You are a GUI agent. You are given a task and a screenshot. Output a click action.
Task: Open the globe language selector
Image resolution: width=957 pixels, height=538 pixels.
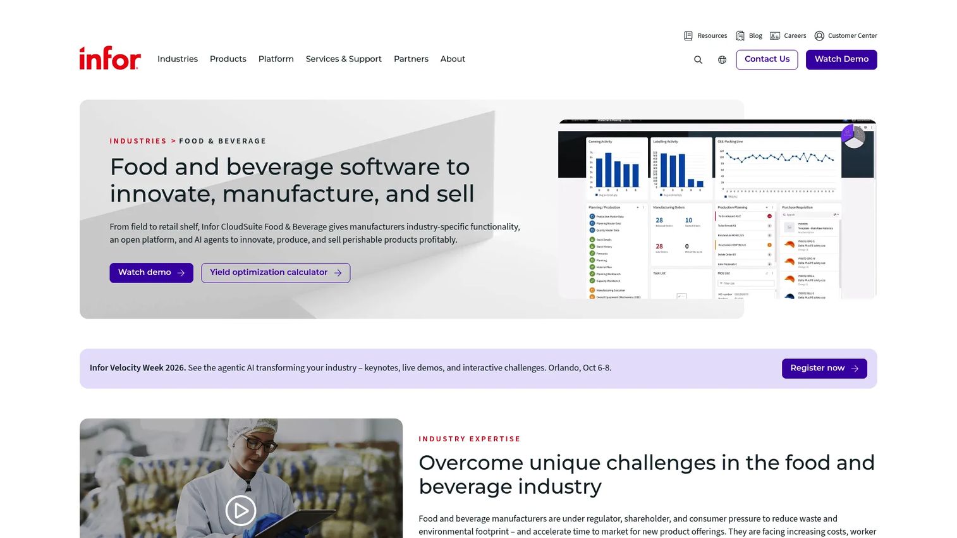(722, 59)
